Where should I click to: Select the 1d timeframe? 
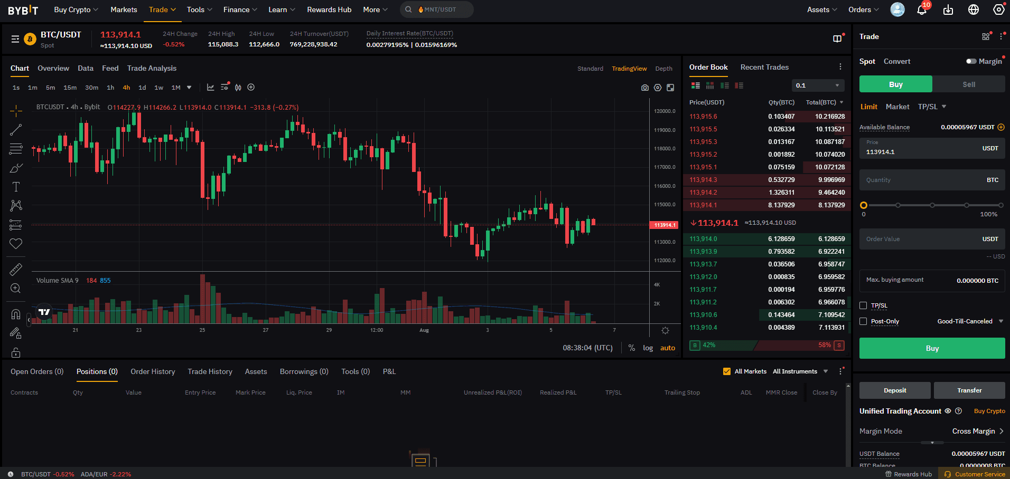click(142, 88)
